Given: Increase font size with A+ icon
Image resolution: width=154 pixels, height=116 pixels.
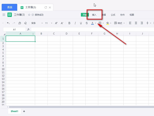Looking at the screenshot, I should 56,23.
